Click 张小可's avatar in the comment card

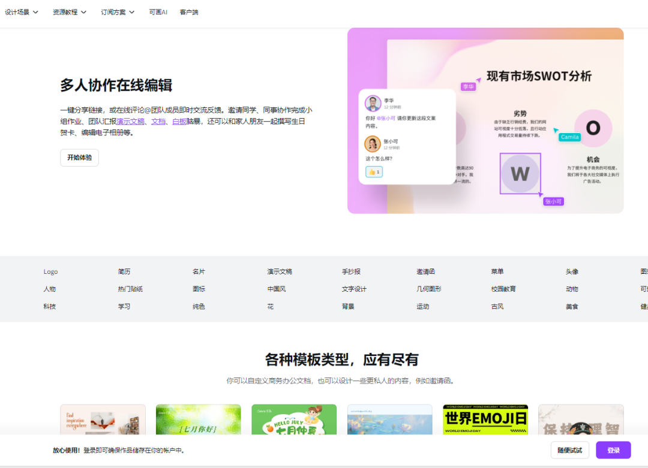pos(373,144)
